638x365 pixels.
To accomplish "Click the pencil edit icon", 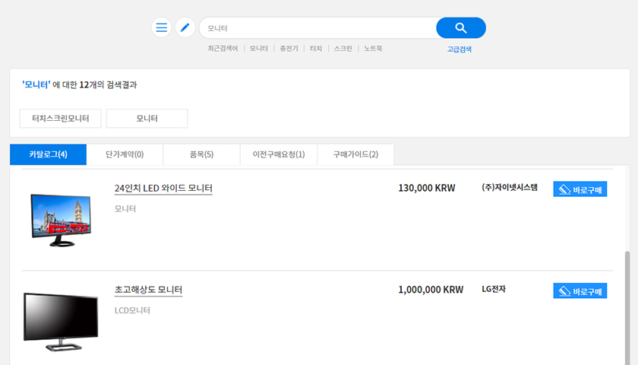I will point(185,27).
